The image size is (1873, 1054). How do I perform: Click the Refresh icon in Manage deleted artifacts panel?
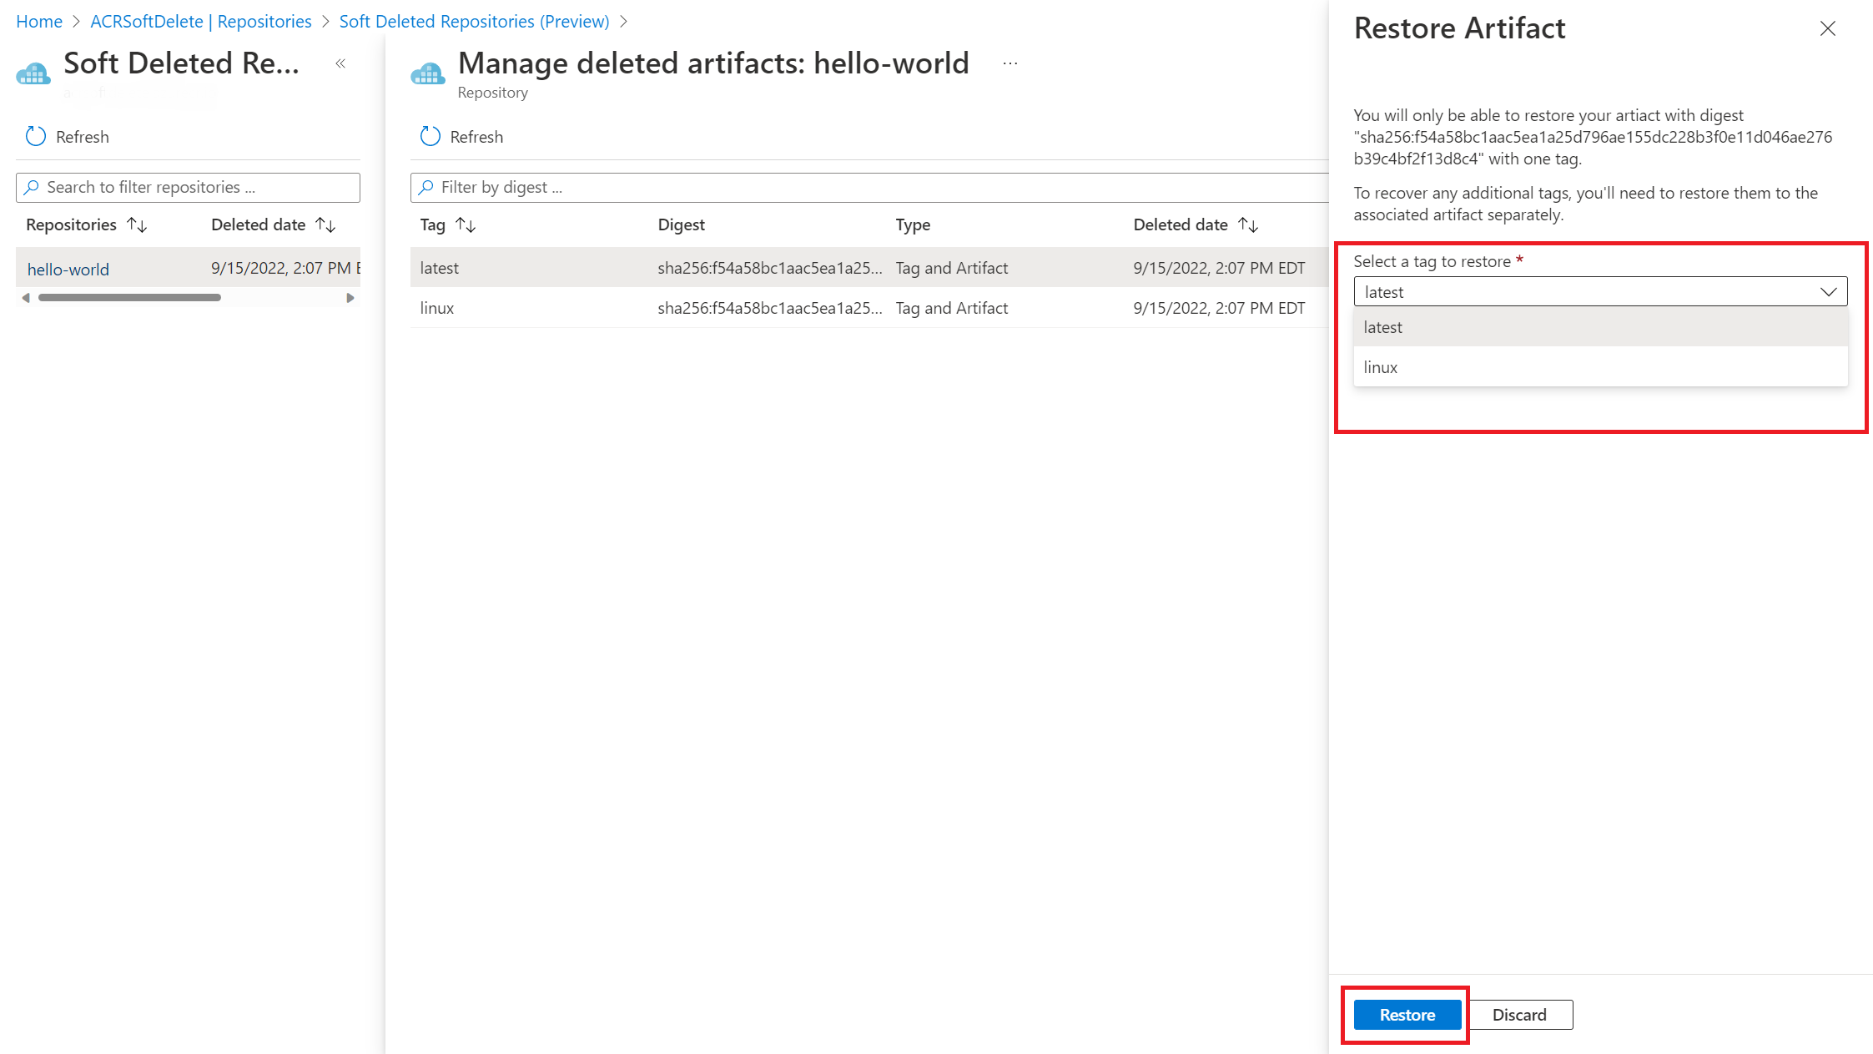[431, 136]
